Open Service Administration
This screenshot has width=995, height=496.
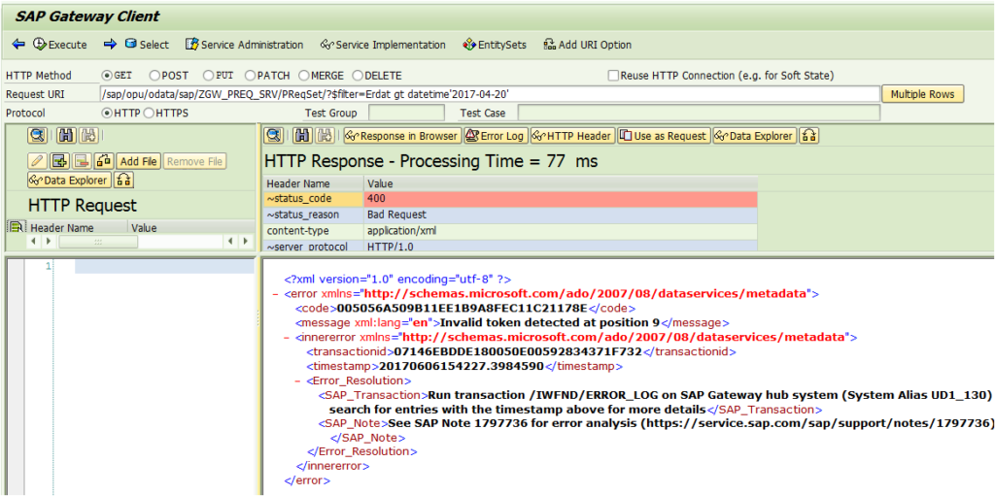(244, 45)
